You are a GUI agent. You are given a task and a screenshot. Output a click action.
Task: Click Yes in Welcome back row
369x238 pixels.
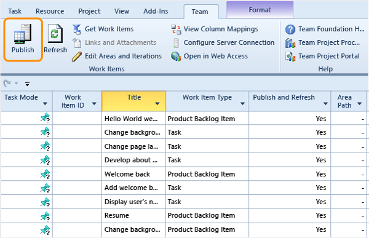point(321,174)
